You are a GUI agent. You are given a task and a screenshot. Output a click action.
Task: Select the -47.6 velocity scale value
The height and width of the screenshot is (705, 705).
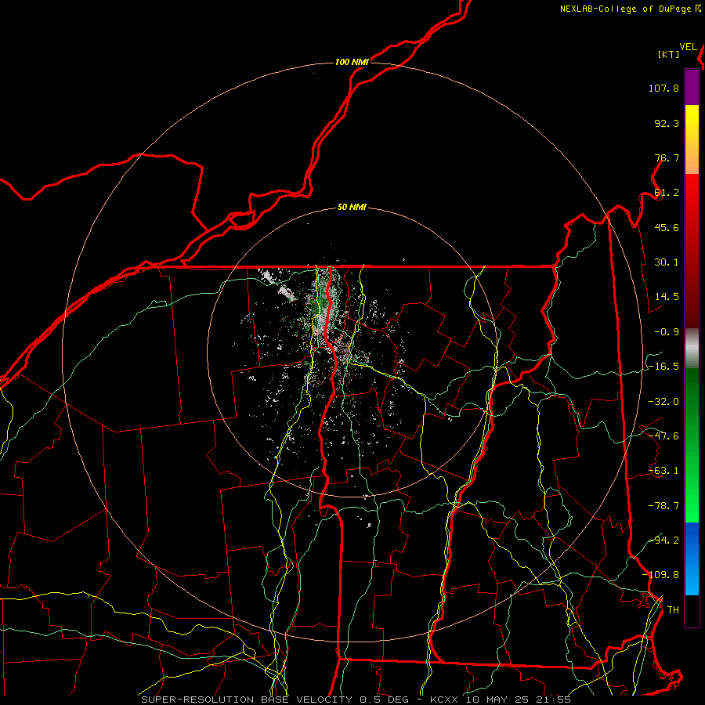(x=663, y=436)
